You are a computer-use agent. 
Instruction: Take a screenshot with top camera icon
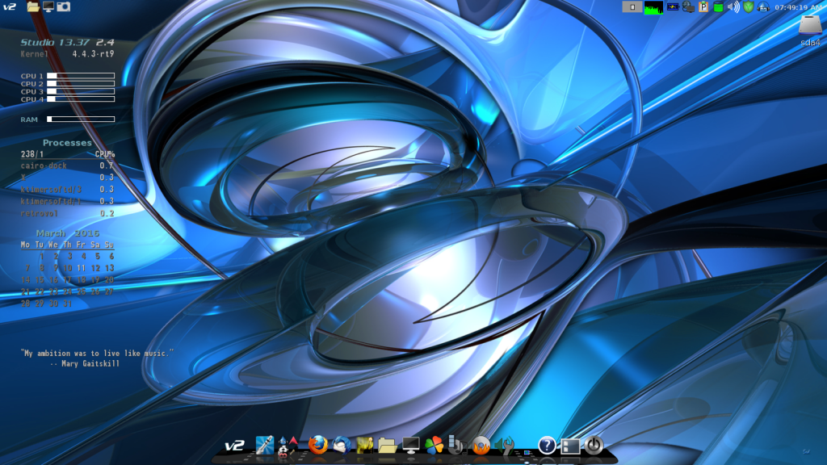[63, 6]
